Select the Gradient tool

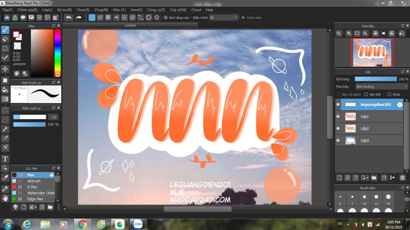click(5, 99)
